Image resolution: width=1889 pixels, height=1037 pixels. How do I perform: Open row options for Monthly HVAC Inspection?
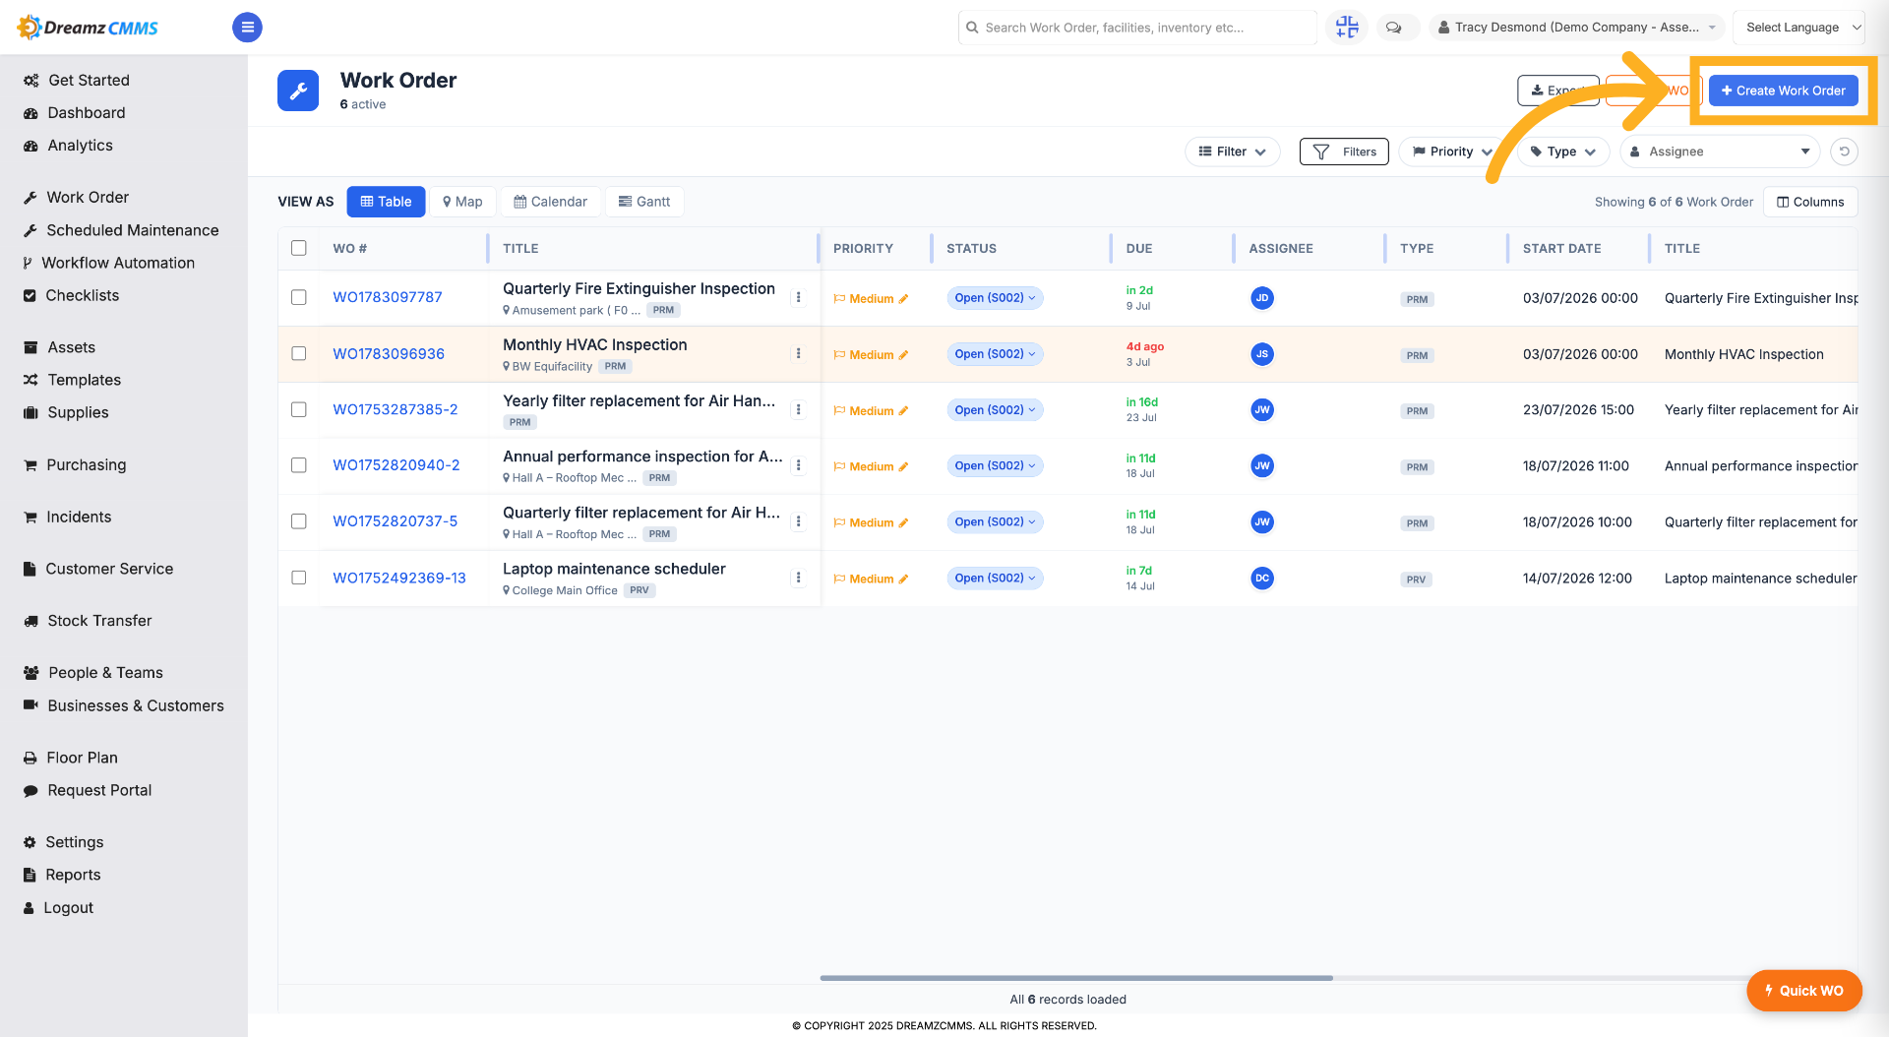[x=798, y=353]
